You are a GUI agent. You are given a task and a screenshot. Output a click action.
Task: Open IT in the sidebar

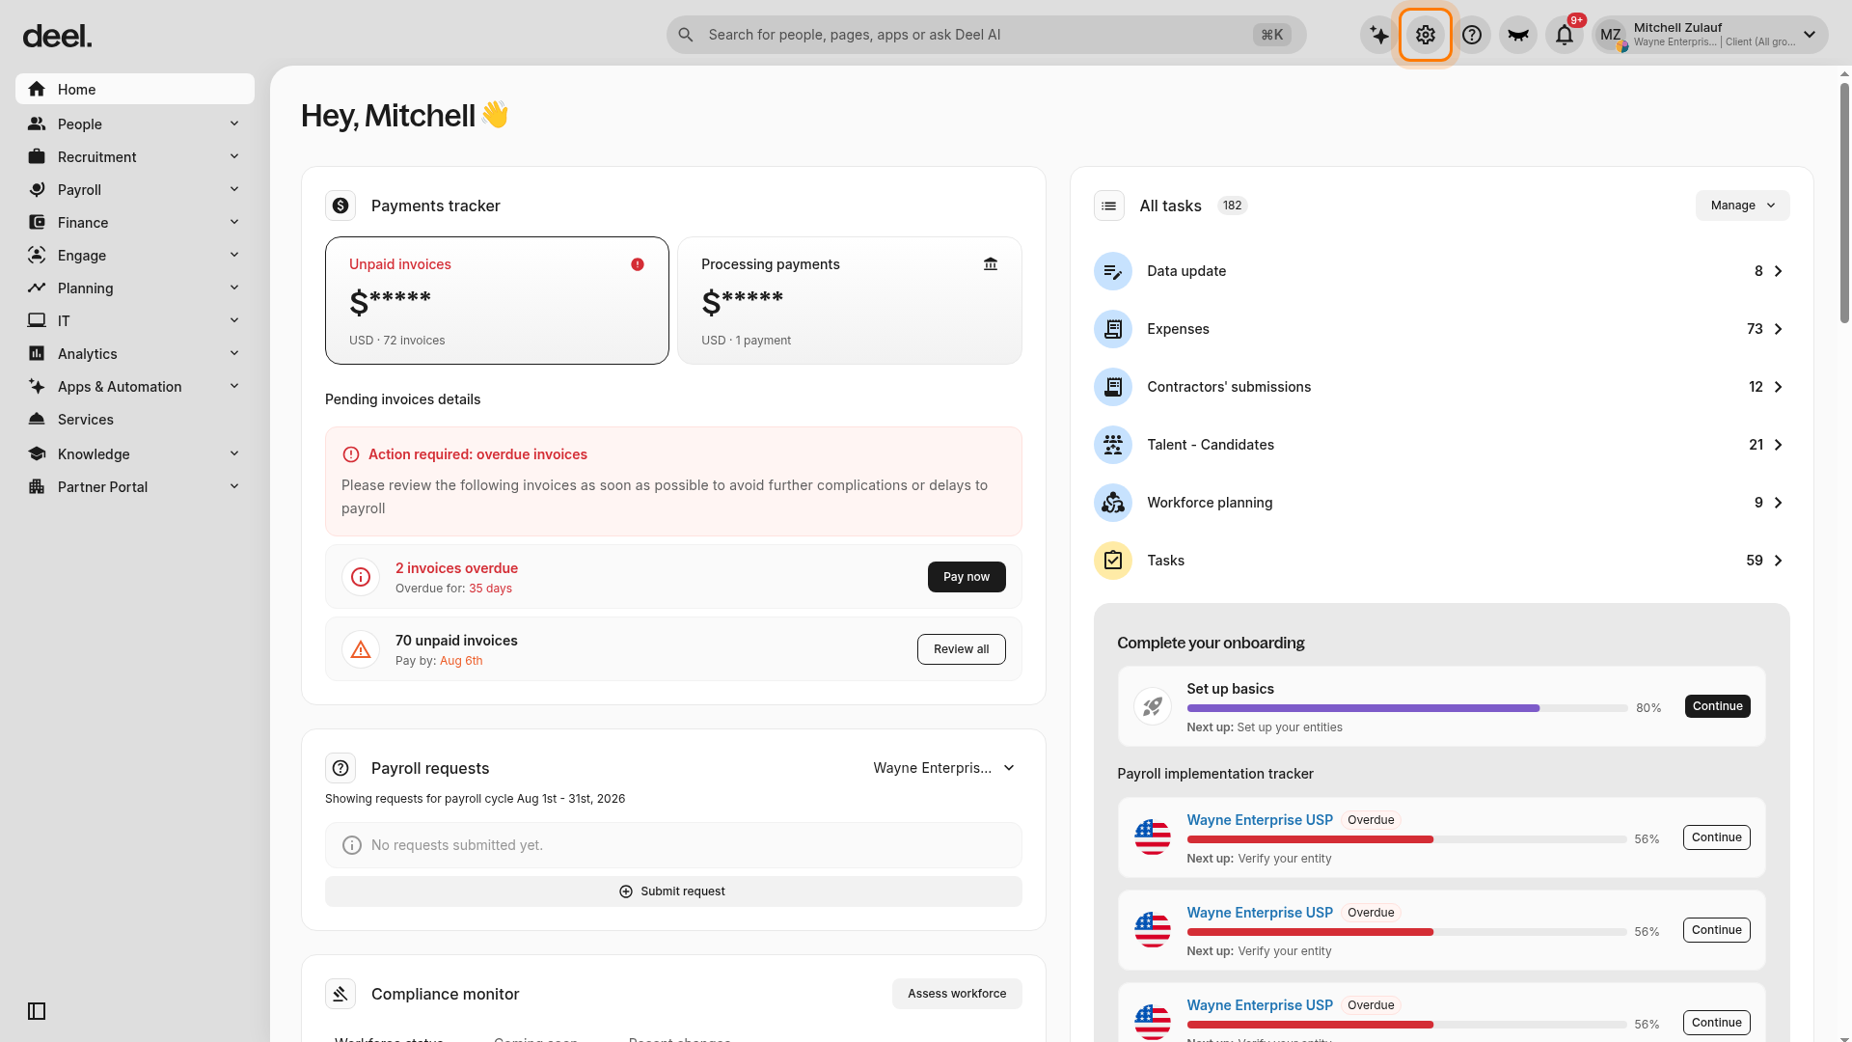pos(135,321)
